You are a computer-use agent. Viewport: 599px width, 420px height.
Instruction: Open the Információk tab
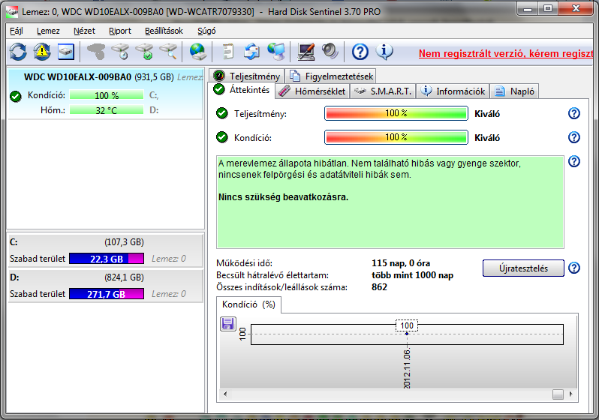point(453,91)
